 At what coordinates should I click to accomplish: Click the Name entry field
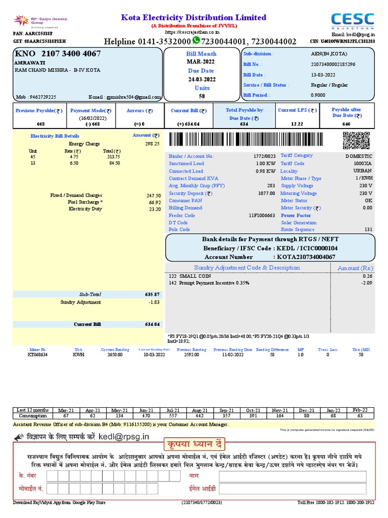[x=293, y=477]
